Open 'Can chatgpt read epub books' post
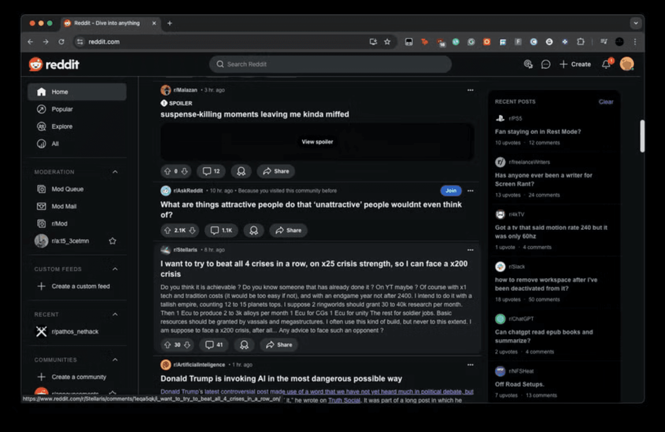The width and height of the screenshot is (665, 432). (544, 336)
